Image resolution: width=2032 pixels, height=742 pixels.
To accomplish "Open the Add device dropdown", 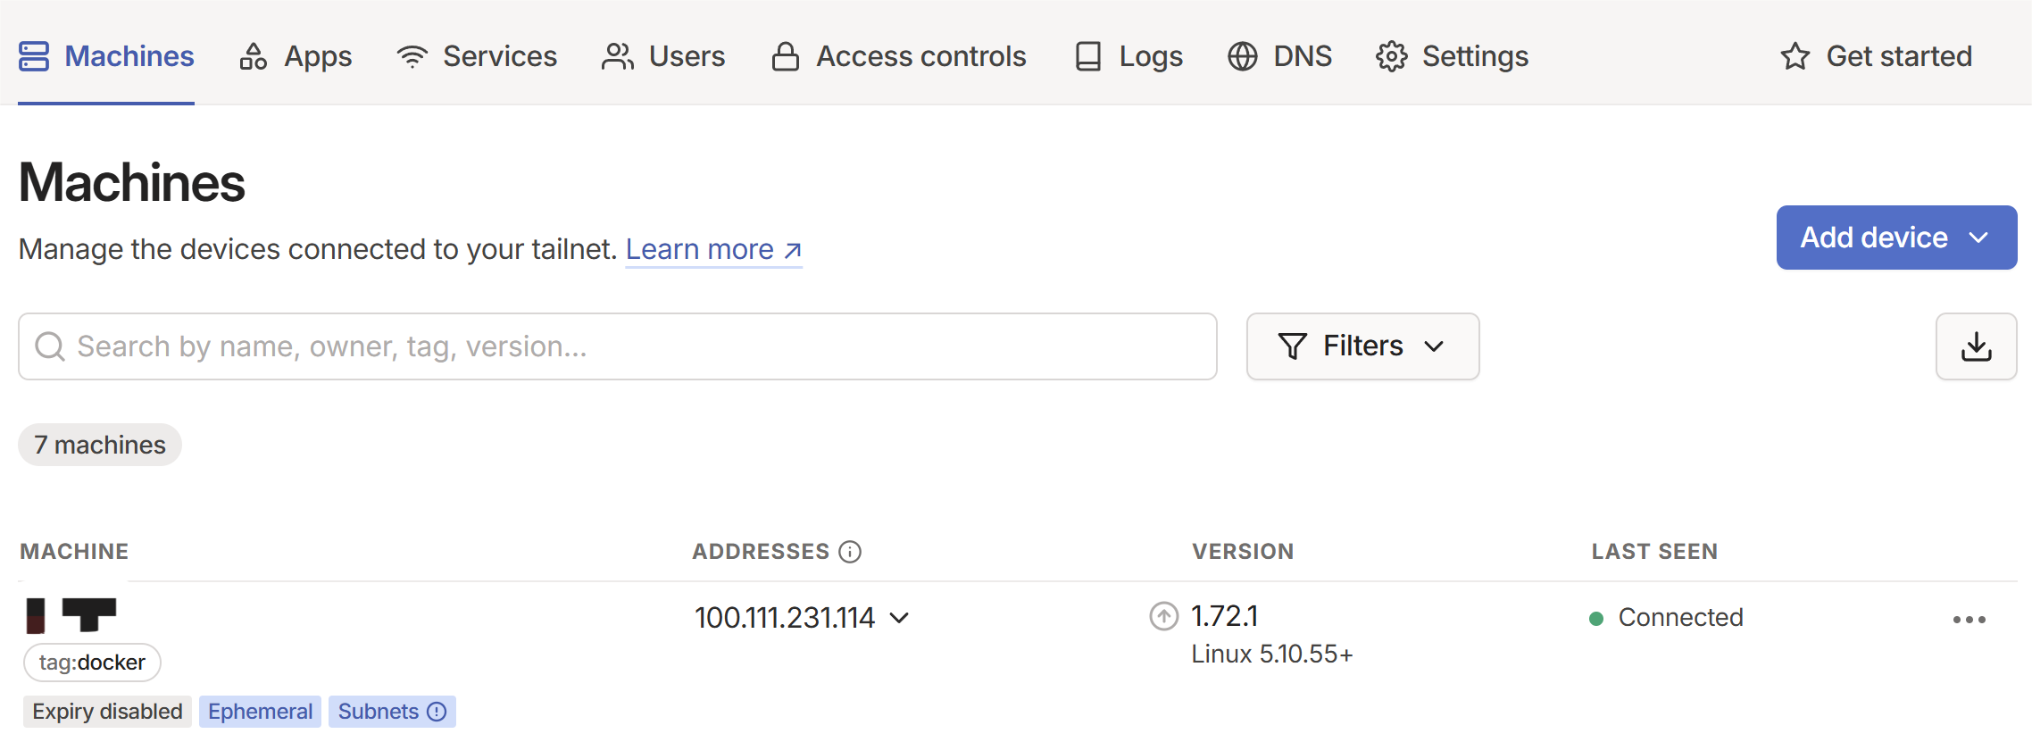I will [1896, 238].
